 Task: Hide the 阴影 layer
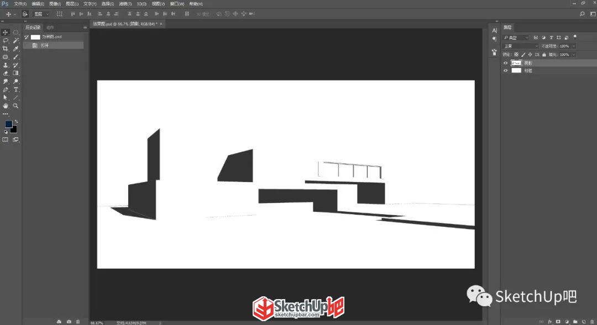(506, 63)
